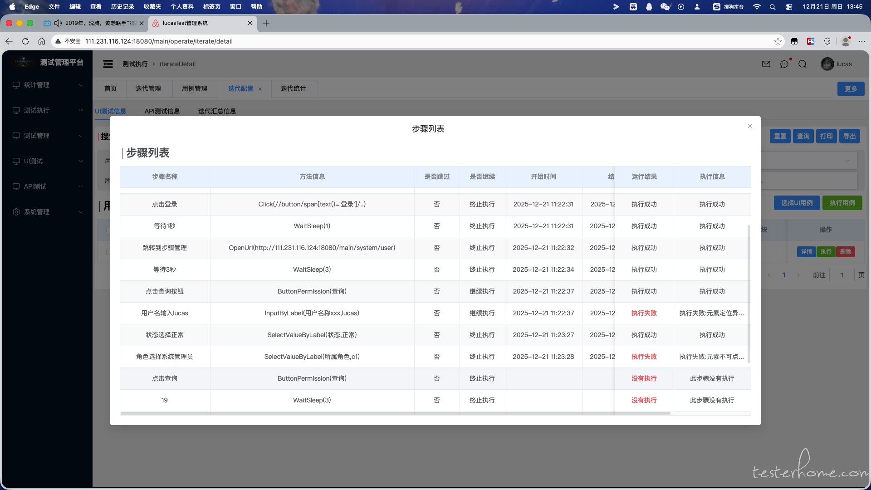This screenshot has height=490, width=871.
Task: Open browser extensions puzzle icon
Action: click(827, 41)
